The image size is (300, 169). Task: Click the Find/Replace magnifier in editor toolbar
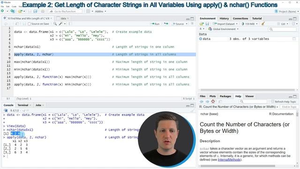tap(55, 24)
